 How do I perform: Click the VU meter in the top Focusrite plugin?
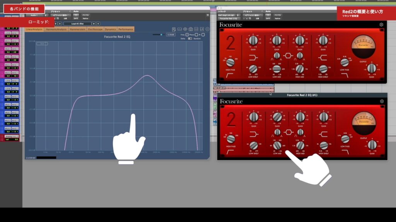coord(364,47)
